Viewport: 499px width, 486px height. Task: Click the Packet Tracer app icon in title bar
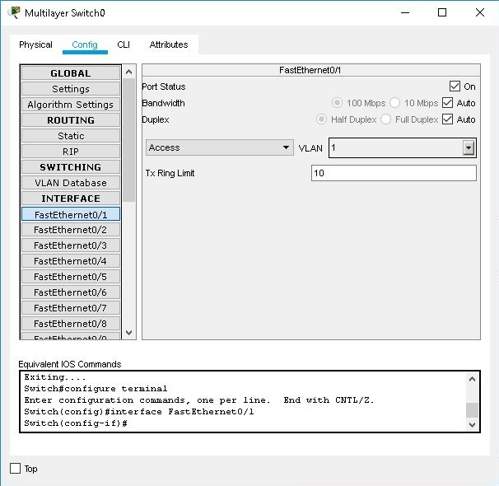(x=14, y=12)
